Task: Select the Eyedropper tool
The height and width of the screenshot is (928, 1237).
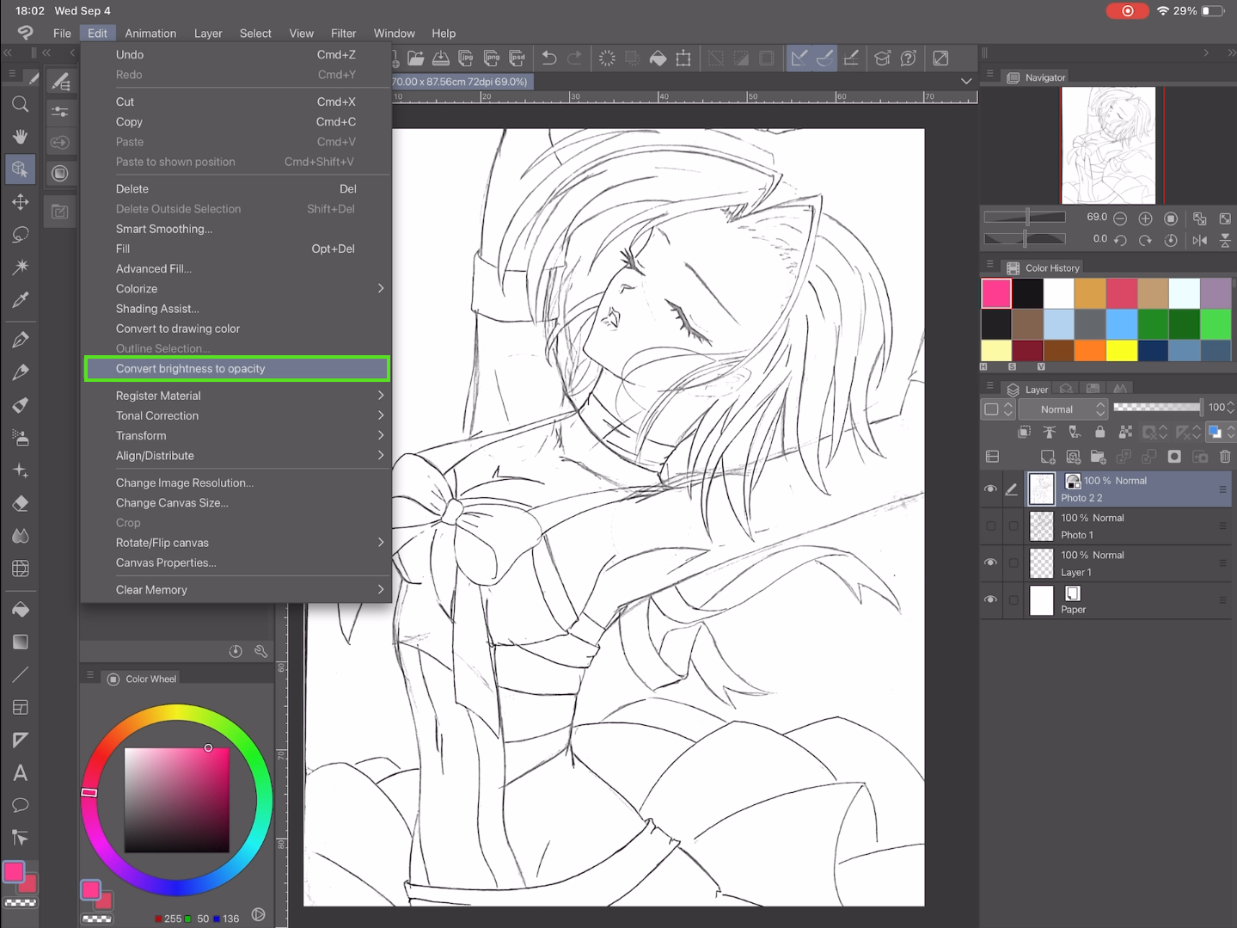Action: [21, 300]
